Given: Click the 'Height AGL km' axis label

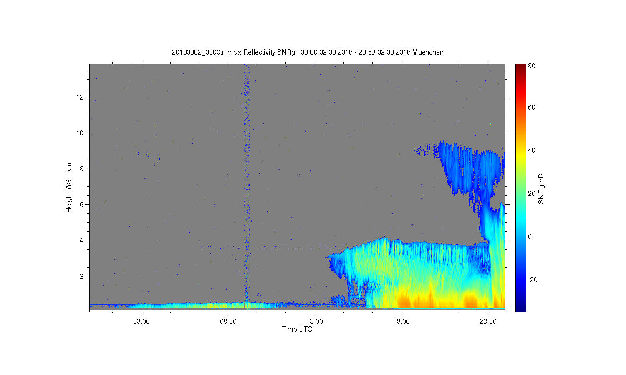Looking at the screenshot, I should (69, 187).
